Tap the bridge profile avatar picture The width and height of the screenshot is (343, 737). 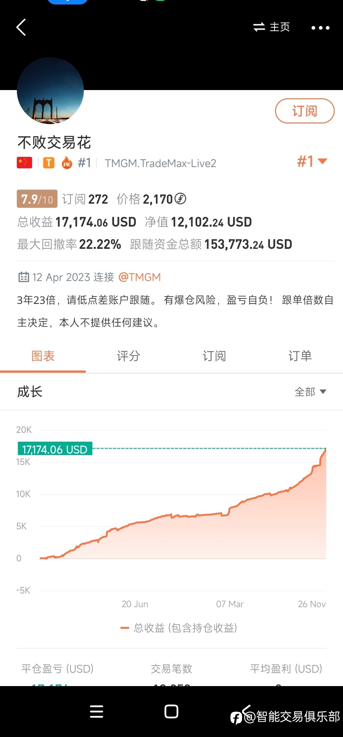point(50,91)
